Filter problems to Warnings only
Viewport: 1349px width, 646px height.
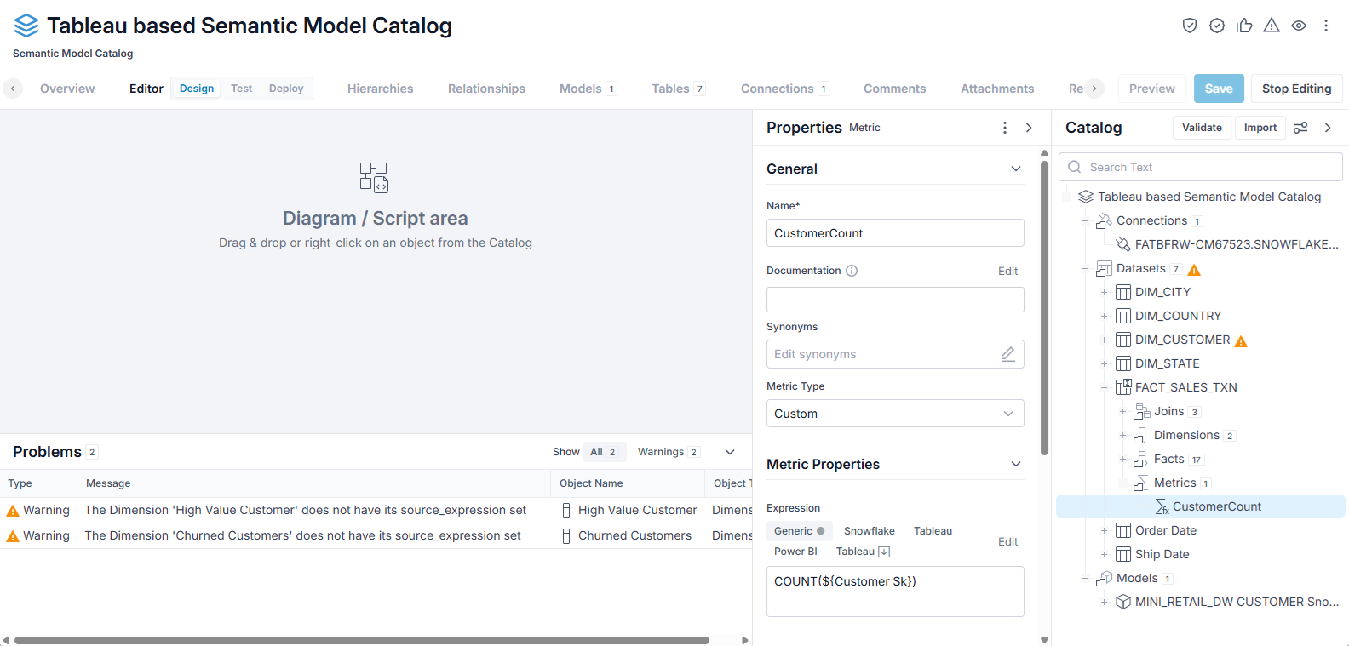[x=669, y=452]
